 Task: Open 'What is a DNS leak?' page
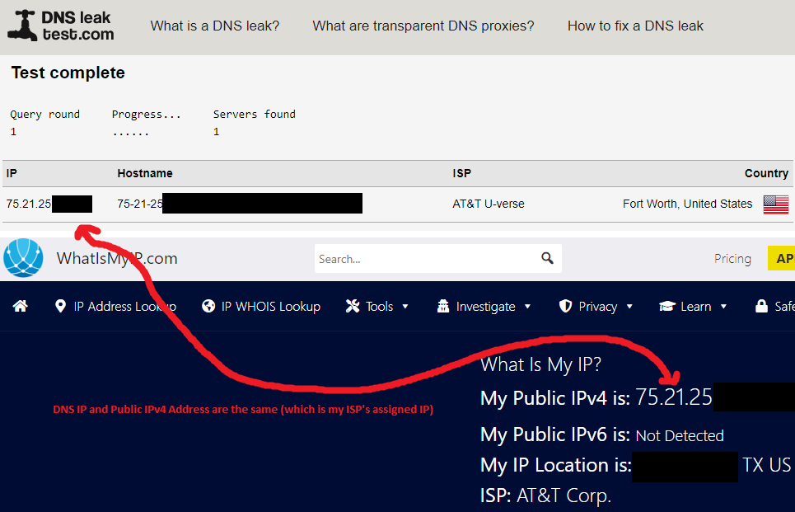click(215, 26)
